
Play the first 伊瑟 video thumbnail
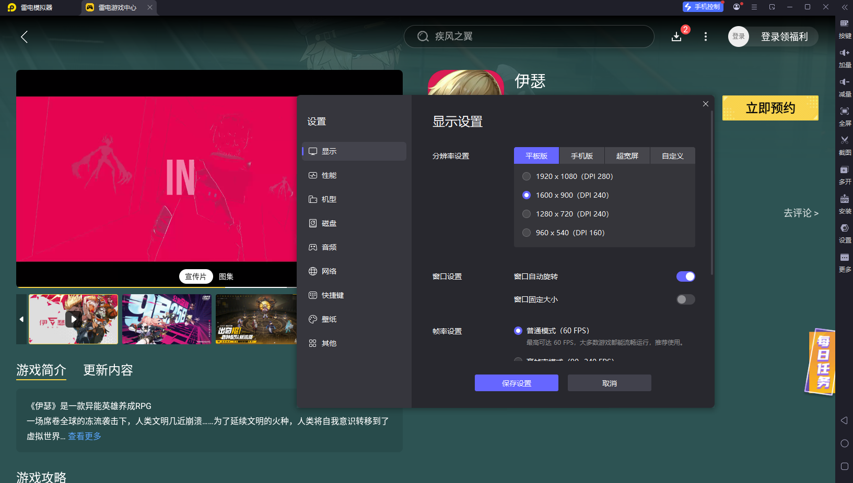[73, 319]
